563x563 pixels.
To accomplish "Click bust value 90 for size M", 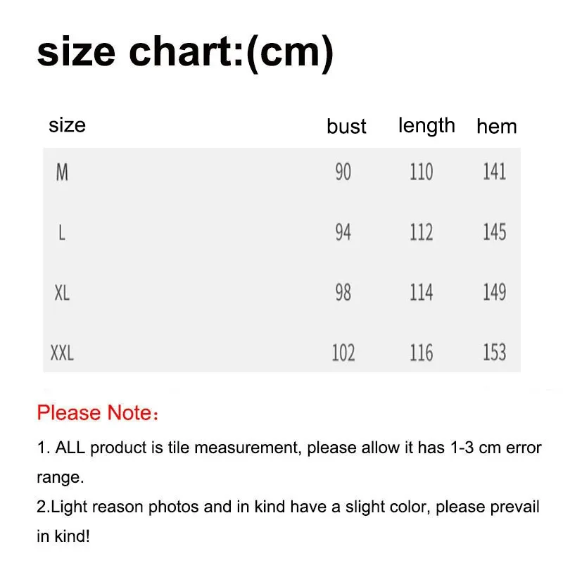I will (x=343, y=172).
